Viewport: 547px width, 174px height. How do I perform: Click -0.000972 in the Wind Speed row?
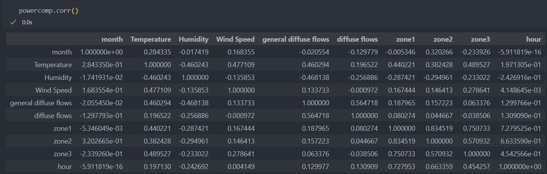click(364, 90)
